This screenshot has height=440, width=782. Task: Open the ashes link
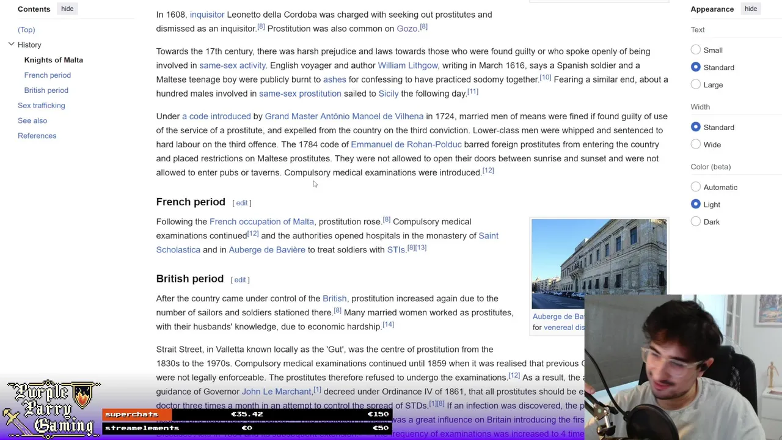click(x=334, y=79)
